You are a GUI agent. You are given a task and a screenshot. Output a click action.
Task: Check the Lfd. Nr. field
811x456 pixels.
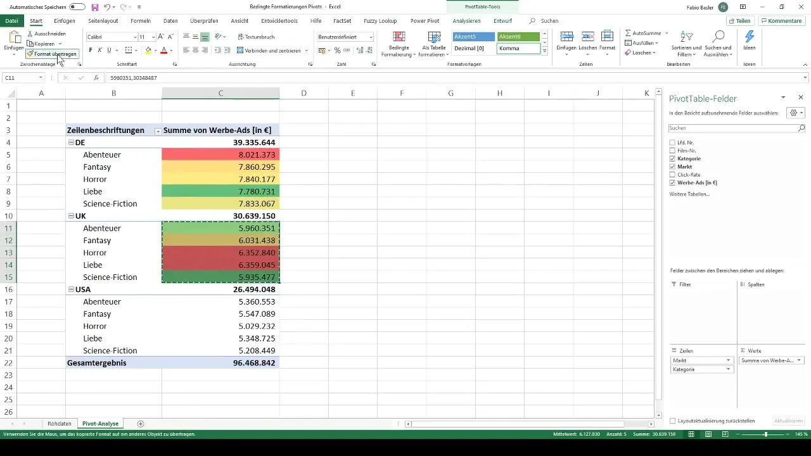click(672, 142)
